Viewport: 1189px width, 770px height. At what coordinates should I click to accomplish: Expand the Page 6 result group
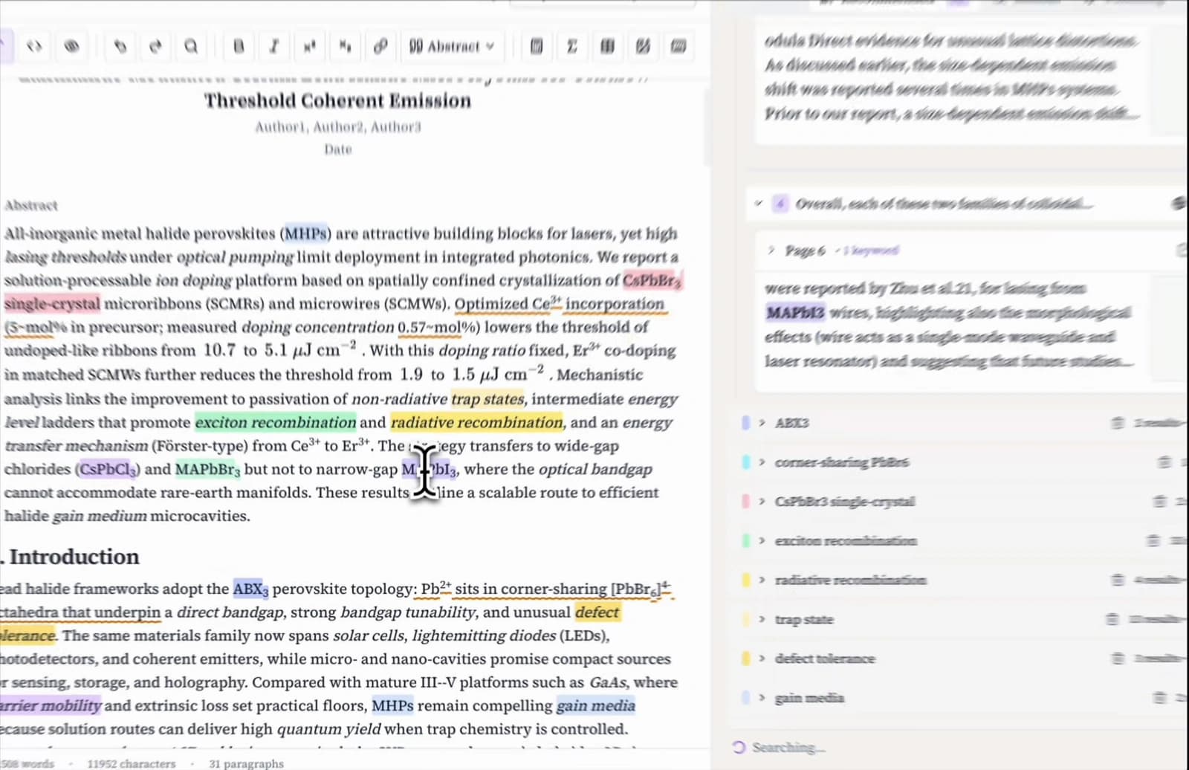click(771, 250)
